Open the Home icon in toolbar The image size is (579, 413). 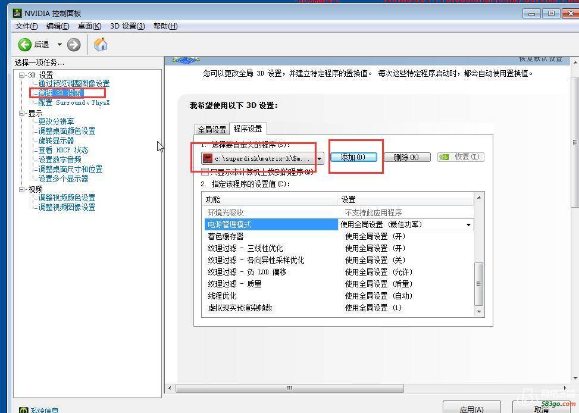point(101,45)
